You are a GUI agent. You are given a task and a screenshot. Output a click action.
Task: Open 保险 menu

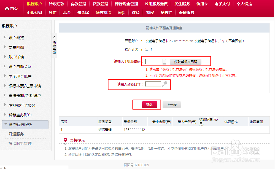coord(136,13)
